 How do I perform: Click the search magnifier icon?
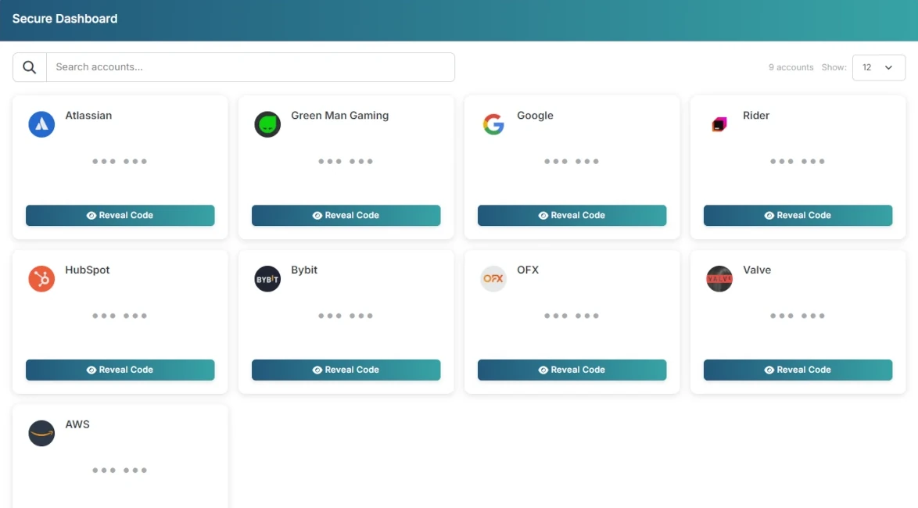(29, 66)
